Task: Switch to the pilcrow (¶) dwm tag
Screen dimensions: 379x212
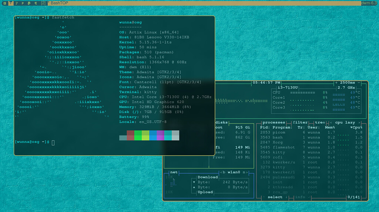Action: click(x=36, y=3)
